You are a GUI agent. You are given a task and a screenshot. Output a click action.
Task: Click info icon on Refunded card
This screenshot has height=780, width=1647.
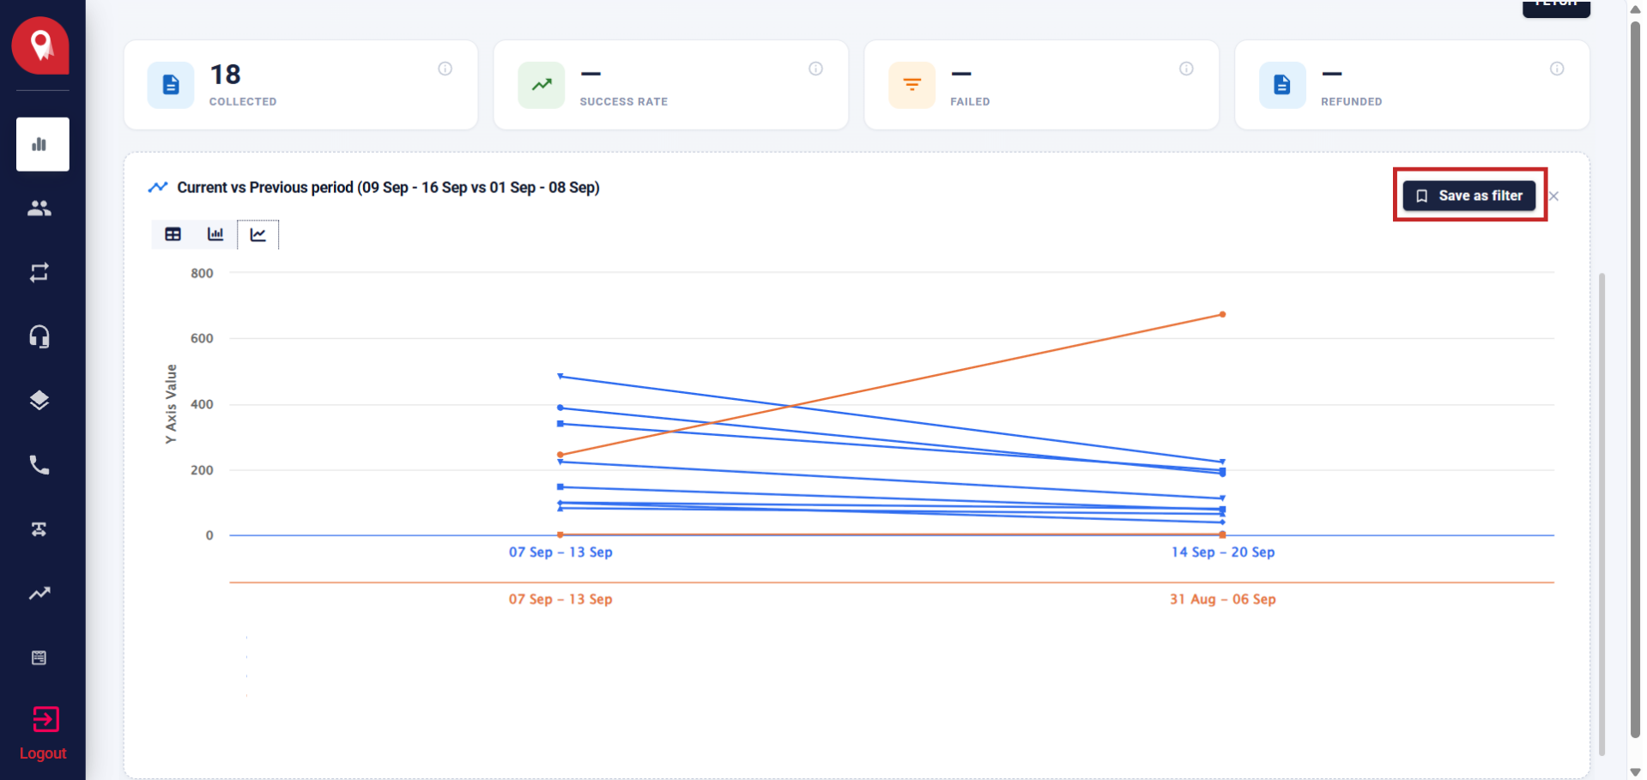coord(1557,69)
